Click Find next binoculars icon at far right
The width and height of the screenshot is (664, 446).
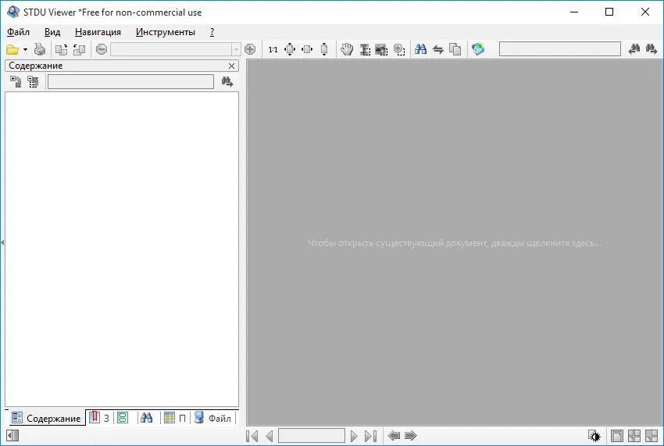(x=652, y=49)
